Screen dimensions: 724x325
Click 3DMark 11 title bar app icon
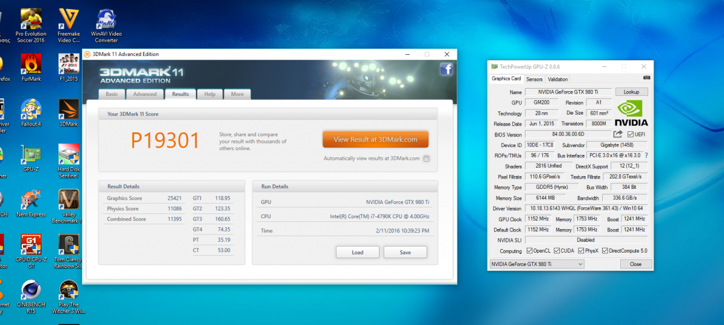pyautogui.click(x=87, y=54)
